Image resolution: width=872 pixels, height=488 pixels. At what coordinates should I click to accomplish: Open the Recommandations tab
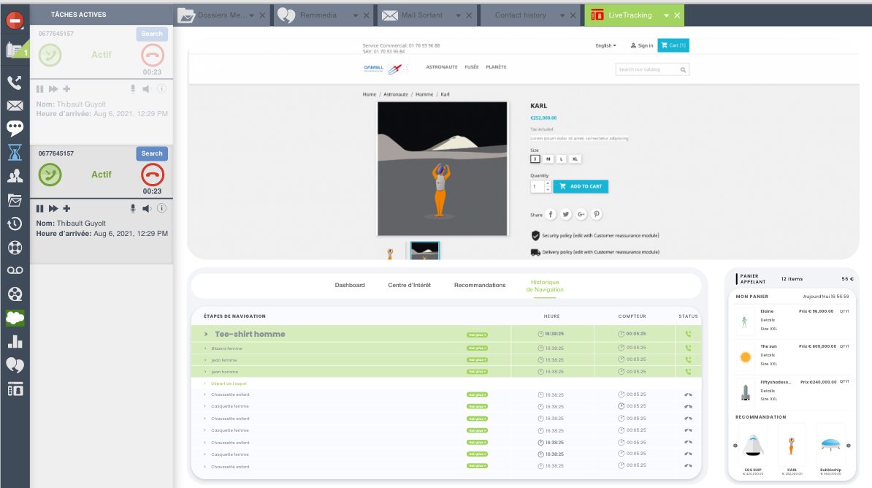point(480,286)
